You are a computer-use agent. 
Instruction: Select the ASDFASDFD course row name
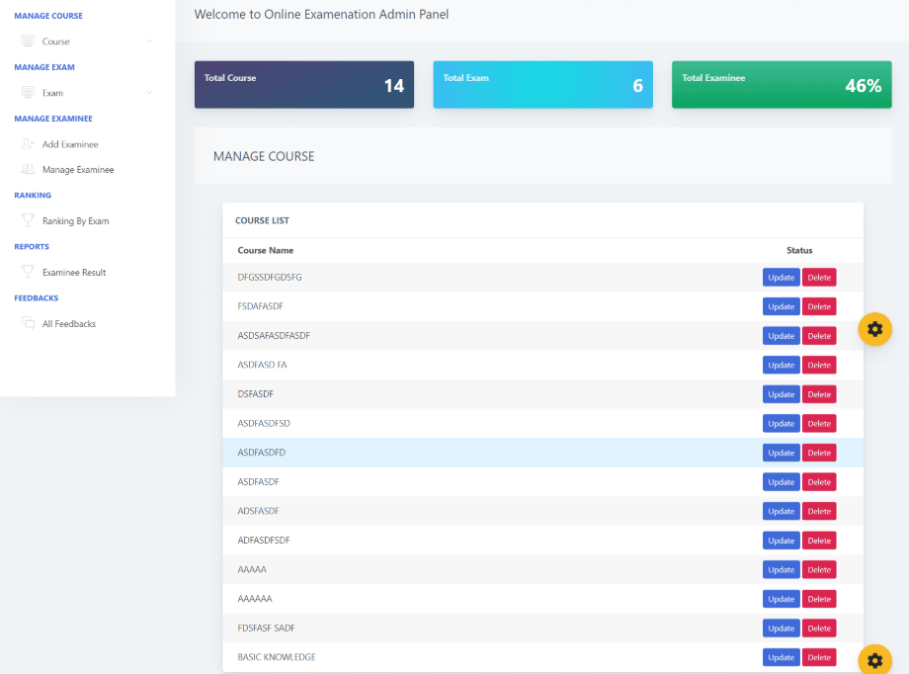pos(262,453)
